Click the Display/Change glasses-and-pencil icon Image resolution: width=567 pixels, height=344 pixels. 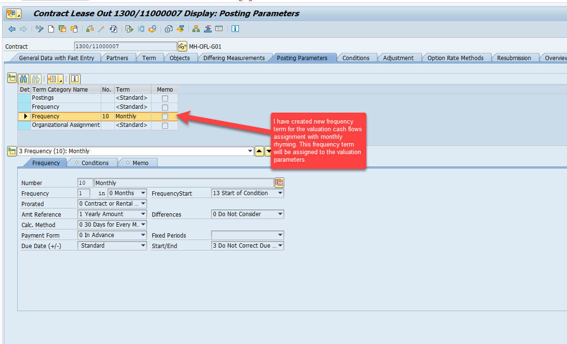click(x=40, y=29)
